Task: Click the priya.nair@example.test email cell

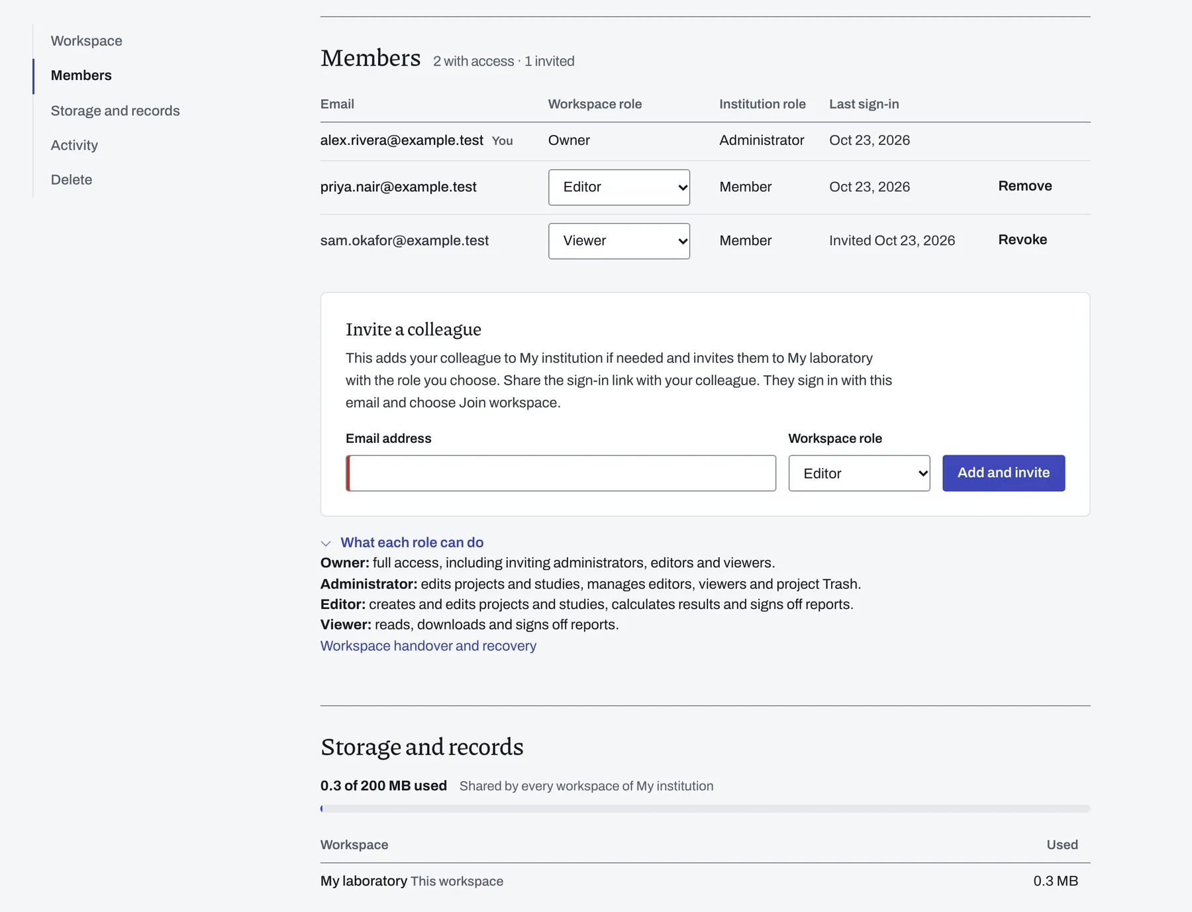Action: (399, 187)
